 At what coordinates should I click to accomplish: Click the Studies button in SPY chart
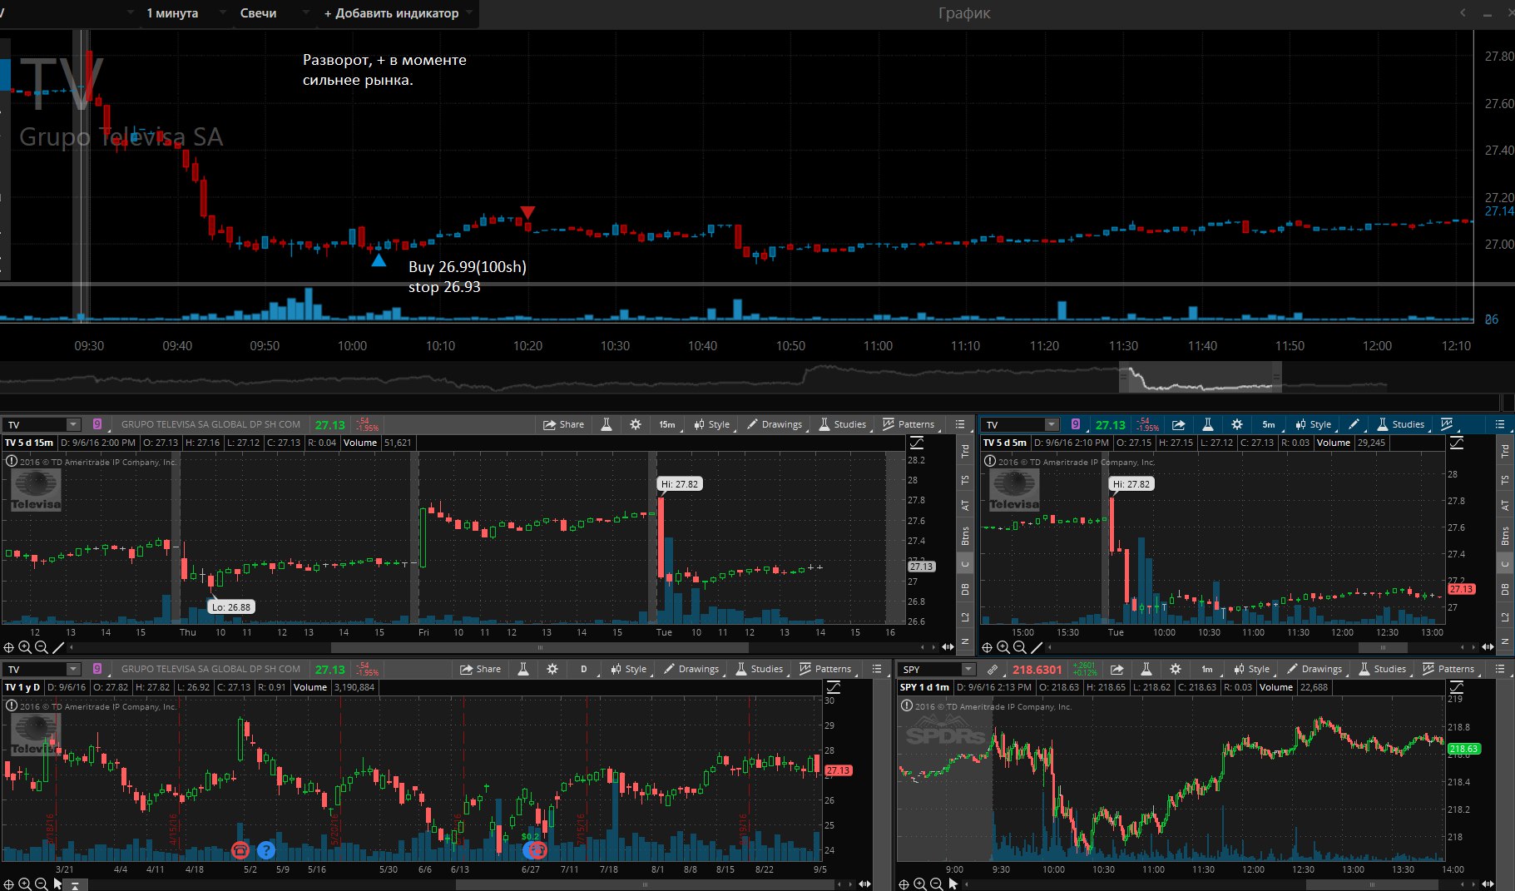tap(1383, 669)
